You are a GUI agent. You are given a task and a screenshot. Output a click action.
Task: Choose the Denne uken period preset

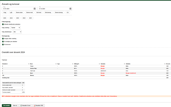point(19,12)
